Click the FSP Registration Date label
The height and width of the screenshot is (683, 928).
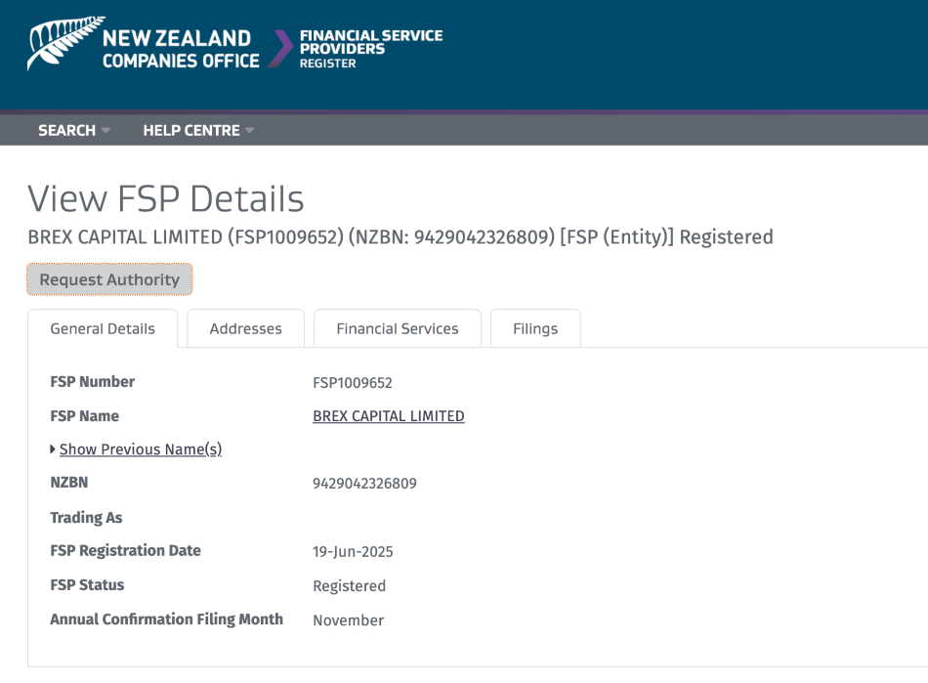click(x=125, y=550)
